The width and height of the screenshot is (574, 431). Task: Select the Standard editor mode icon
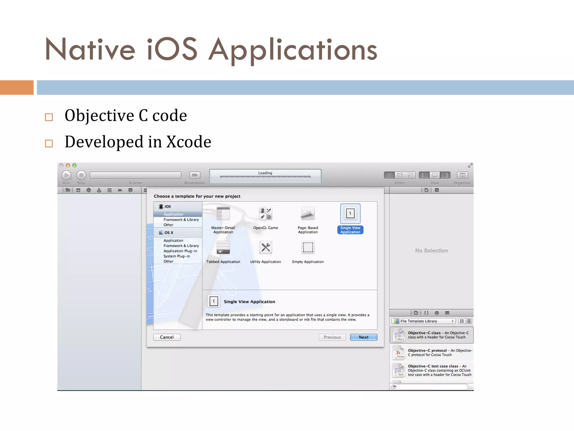(x=389, y=175)
